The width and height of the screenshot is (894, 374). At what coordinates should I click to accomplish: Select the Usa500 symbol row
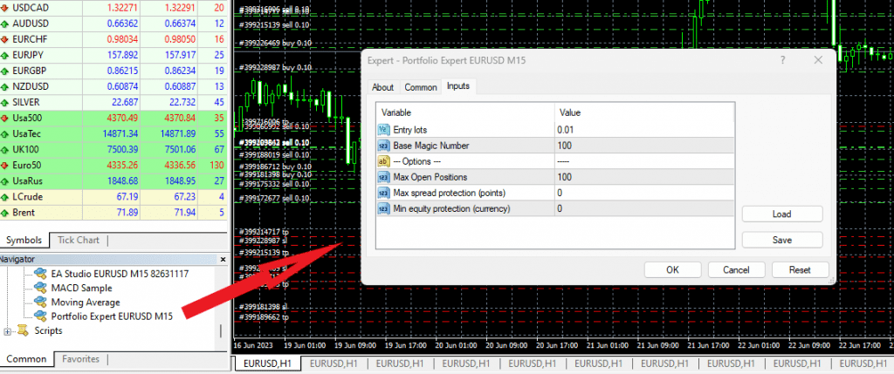click(x=113, y=119)
